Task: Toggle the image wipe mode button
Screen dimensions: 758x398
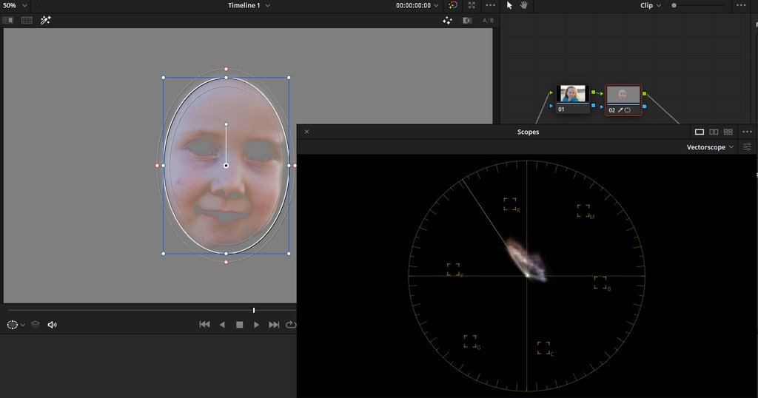Action: 8,21
